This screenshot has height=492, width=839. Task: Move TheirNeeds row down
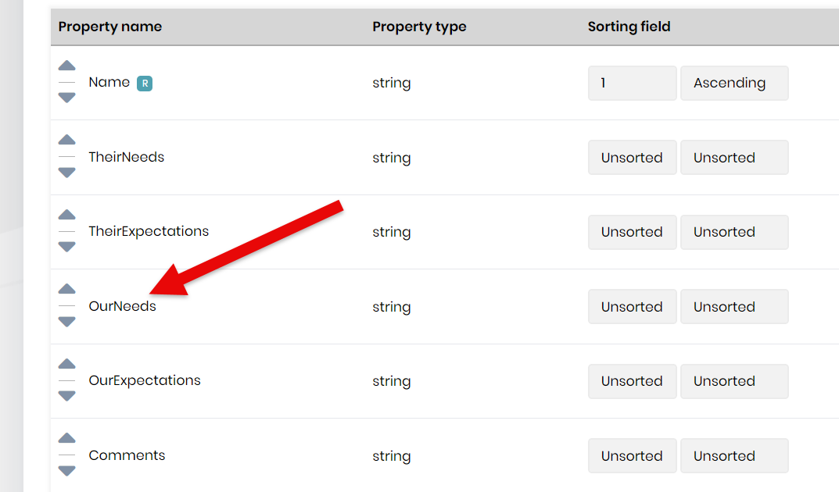[x=67, y=173]
